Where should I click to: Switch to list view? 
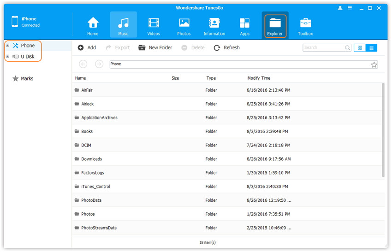[371, 47]
